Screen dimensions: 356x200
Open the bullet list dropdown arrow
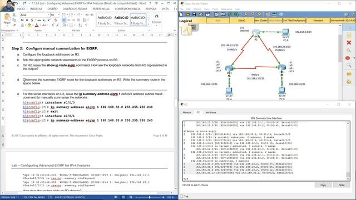(x=67, y=15)
